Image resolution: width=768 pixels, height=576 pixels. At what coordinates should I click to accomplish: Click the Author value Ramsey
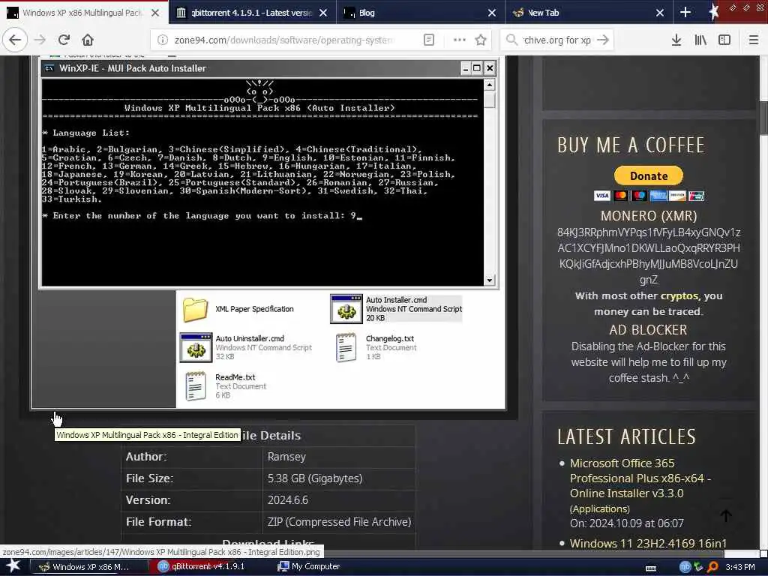pos(286,457)
